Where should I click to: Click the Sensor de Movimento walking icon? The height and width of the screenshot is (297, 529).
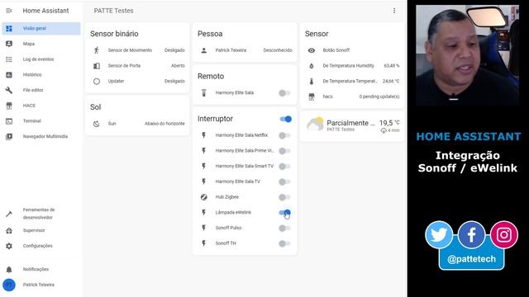[97, 50]
